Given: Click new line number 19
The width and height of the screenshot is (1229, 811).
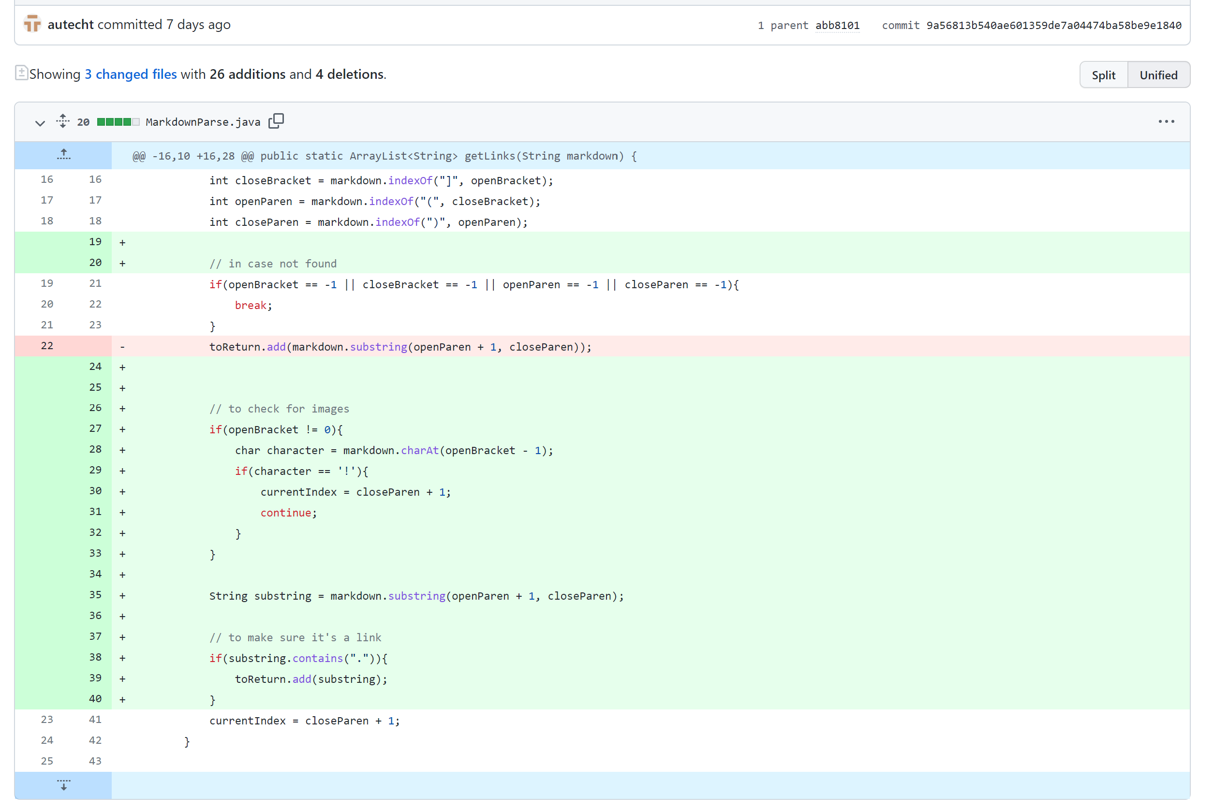Looking at the screenshot, I should 95,242.
